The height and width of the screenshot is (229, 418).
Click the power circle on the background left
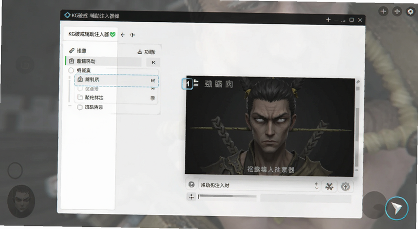[x=25, y=65]
